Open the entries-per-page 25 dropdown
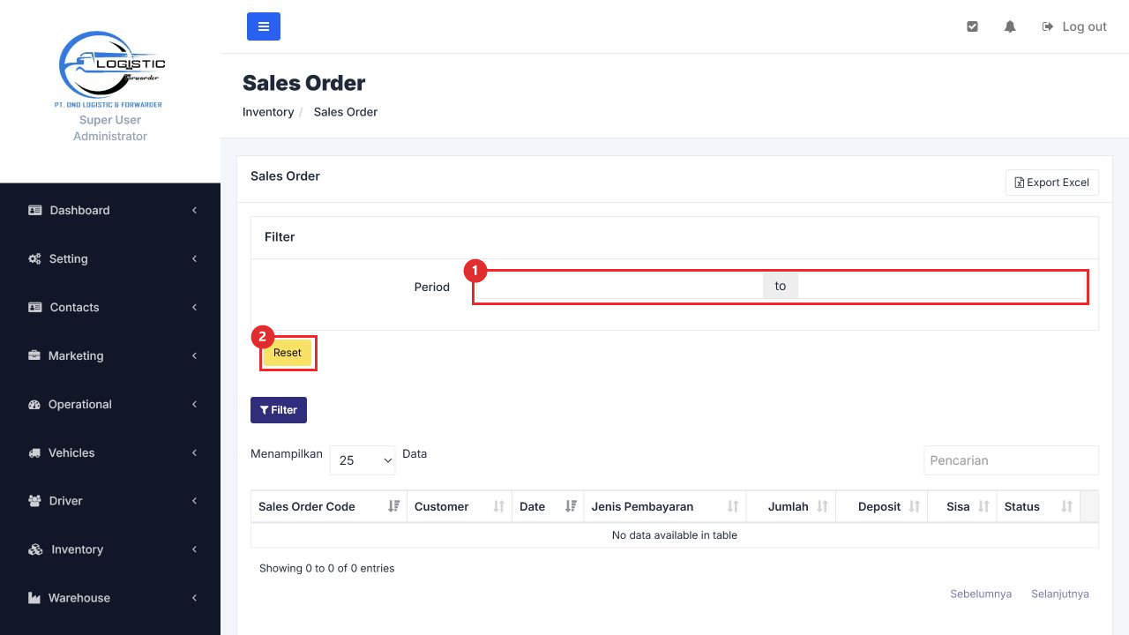1129x635 pixels. point(363,460)
